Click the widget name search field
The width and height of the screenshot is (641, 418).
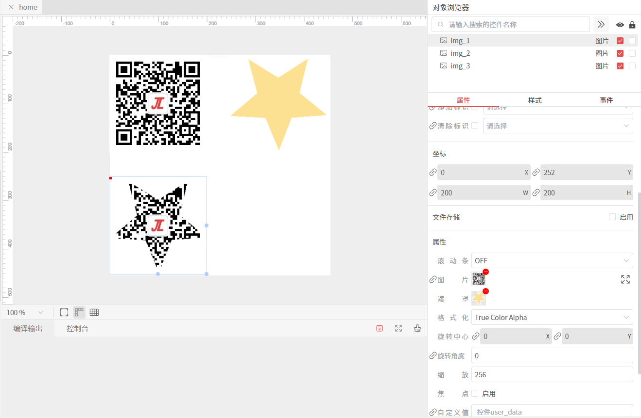pyautogui.click(x=511, y=24)
